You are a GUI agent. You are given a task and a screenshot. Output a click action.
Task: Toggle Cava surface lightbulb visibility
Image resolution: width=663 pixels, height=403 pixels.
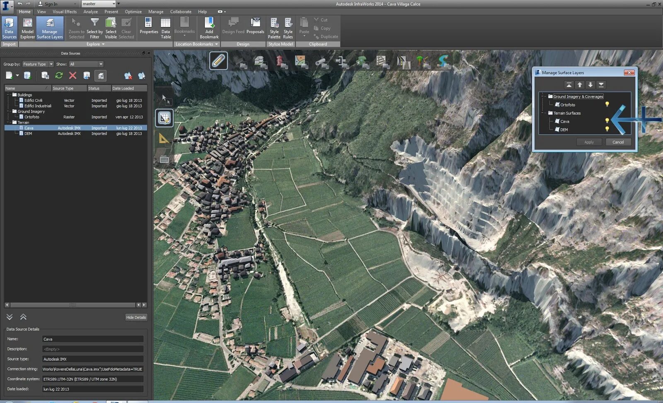607,121
